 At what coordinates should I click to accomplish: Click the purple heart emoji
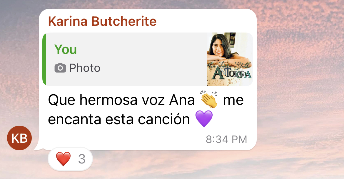204,119
